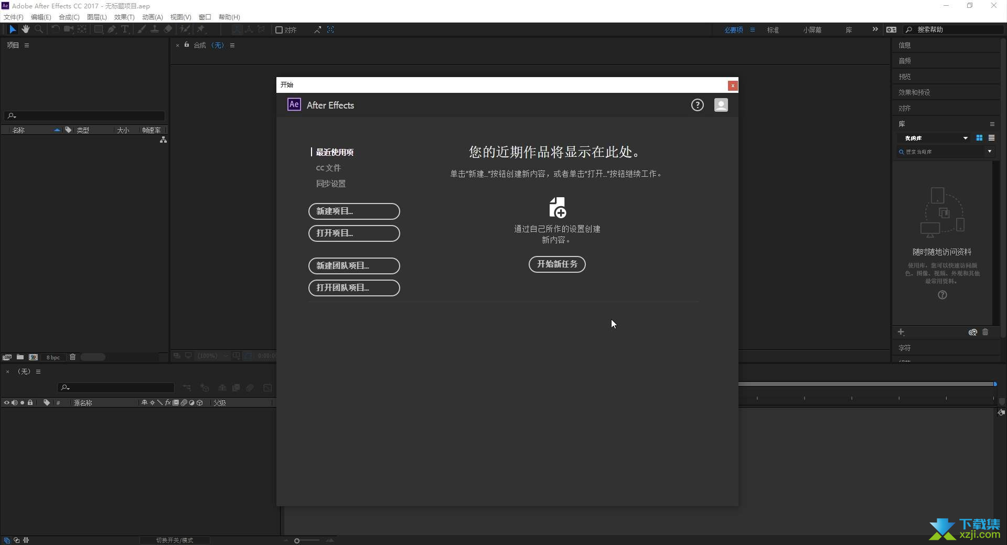This screenshot has height=545, width=1007.
Task: Select the Roto Brush tool
Action: pyautogui.click(x=185, y=29)
